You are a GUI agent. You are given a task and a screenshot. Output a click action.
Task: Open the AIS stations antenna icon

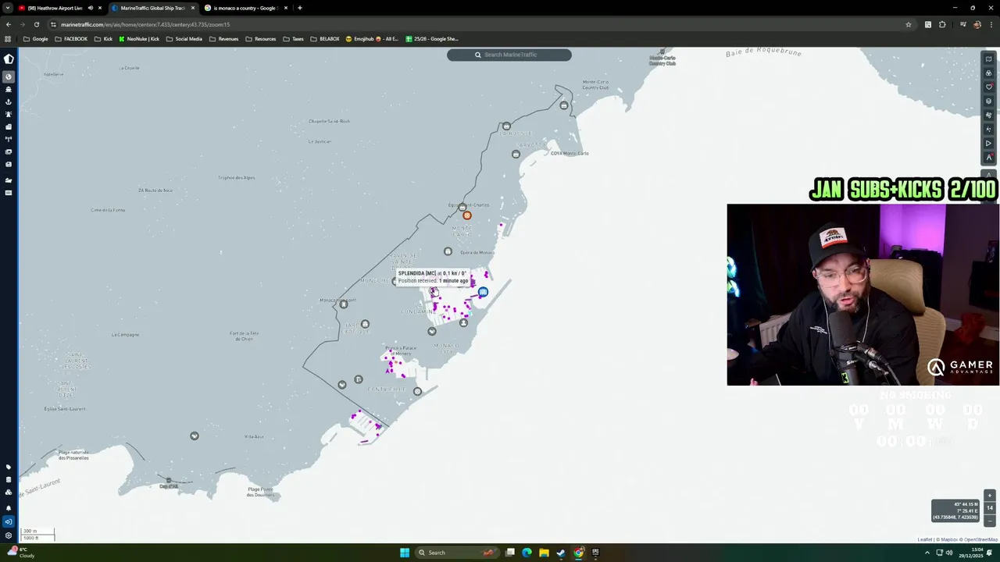(9, 139)
